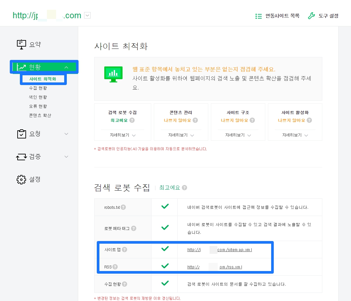The width and height of the screenshot is (351, 301).
Task: Click the 로봇 메타 태그 row label
Action: click(x=117, y=228)
